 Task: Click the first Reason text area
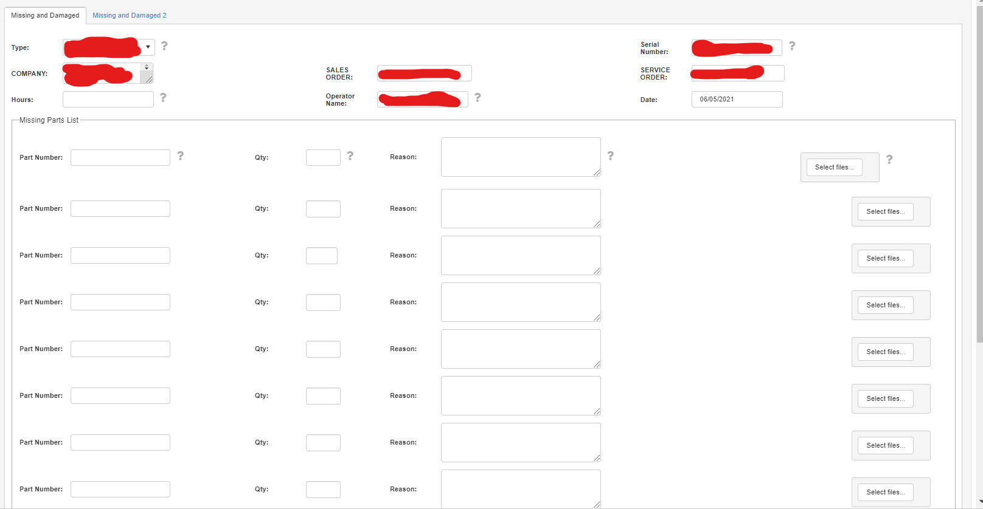(521, 157)
